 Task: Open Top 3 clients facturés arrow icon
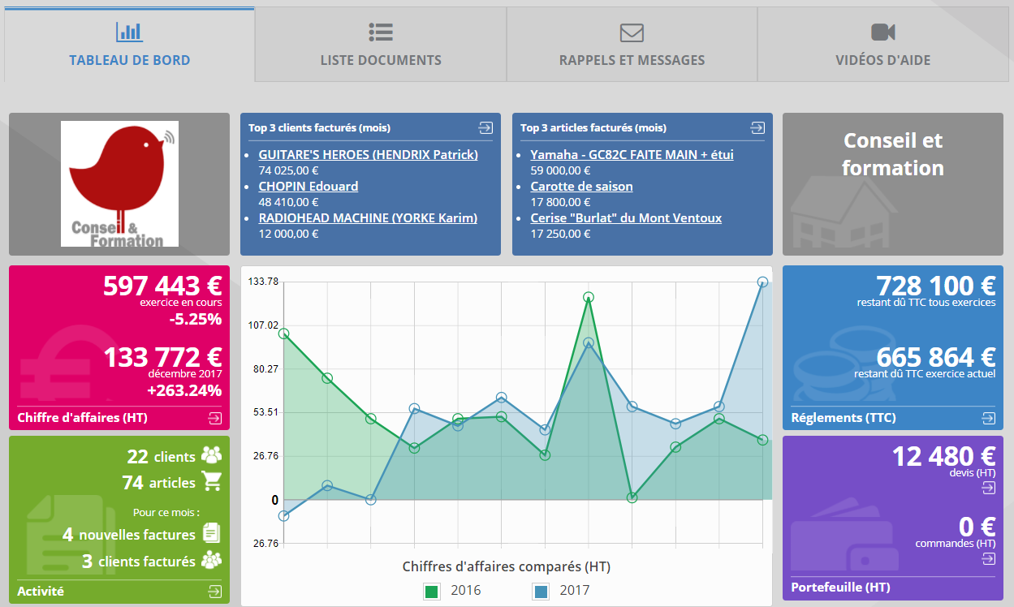(x=485, y=127)
